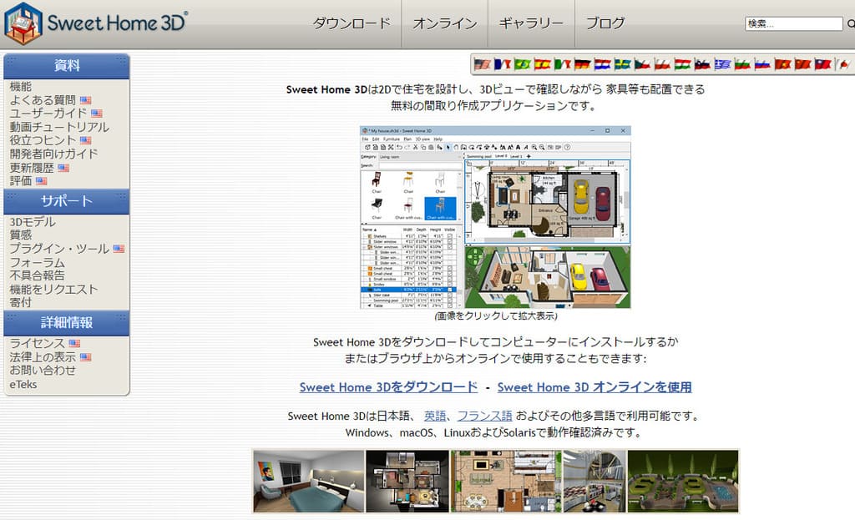Open Sweet Home 3D オンラインを使用 link
Image resolution: width=855 pixels, height=520 pixels.
point(594,387)
